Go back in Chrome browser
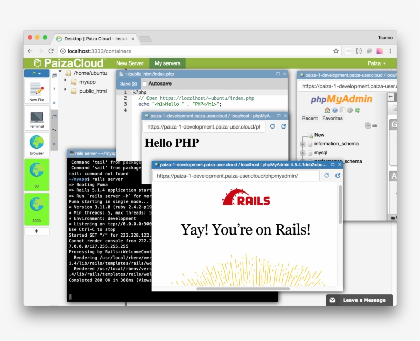This screenshot has width=420, height=341. [30, 51]
